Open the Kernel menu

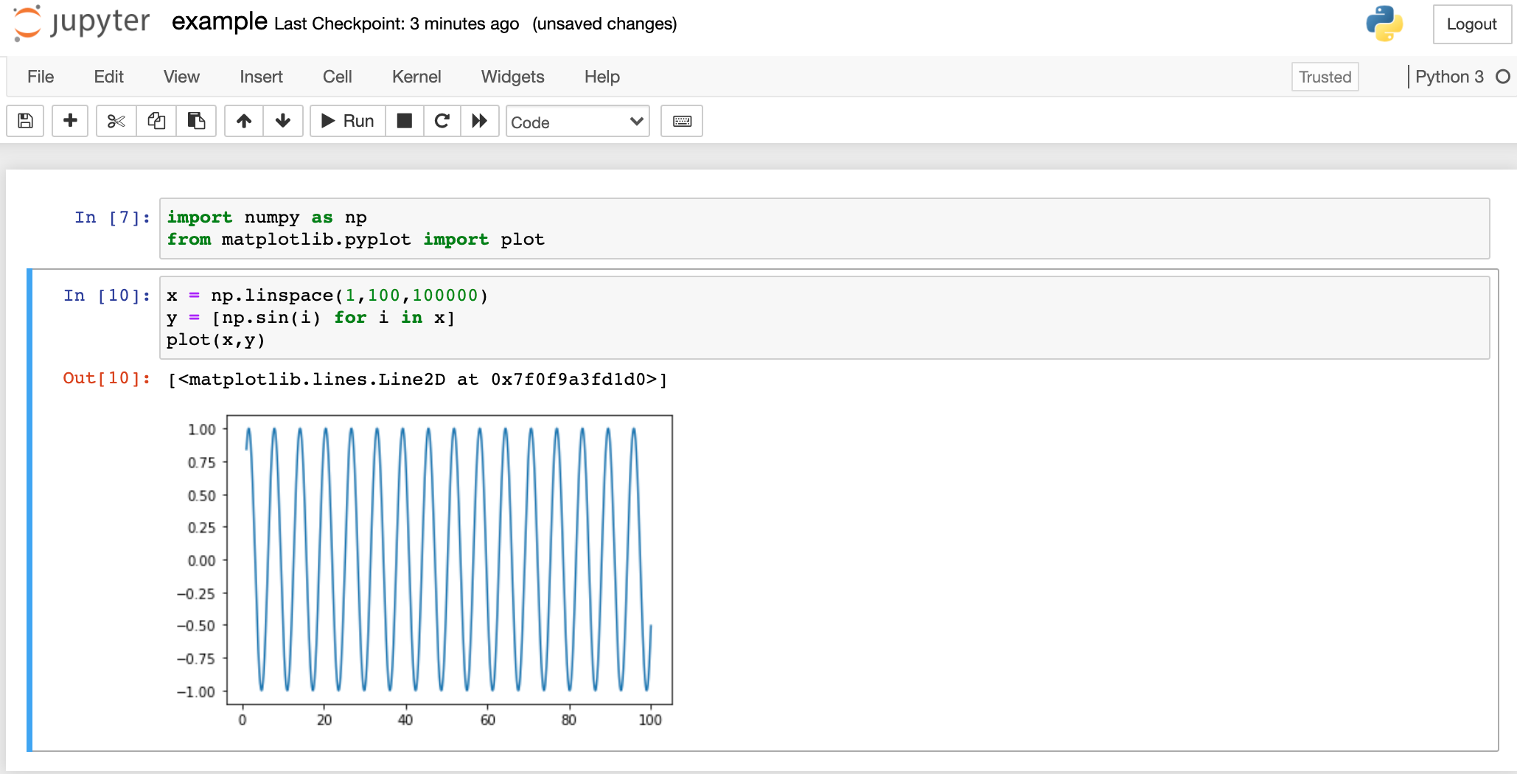pos(416,77)
